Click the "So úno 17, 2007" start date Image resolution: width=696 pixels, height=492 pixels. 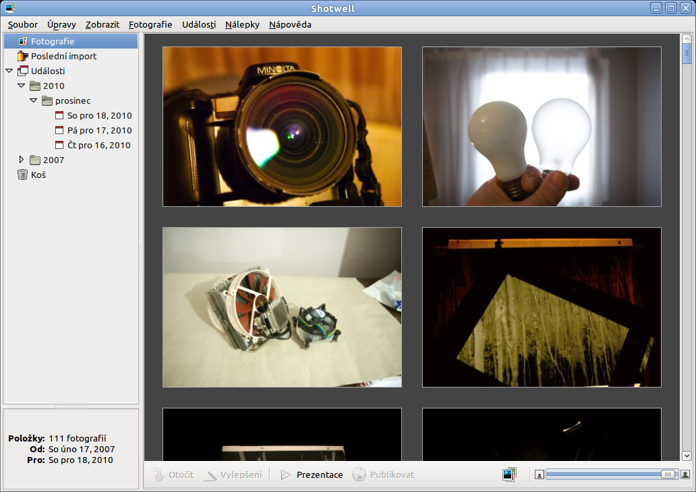click(82, 450)
